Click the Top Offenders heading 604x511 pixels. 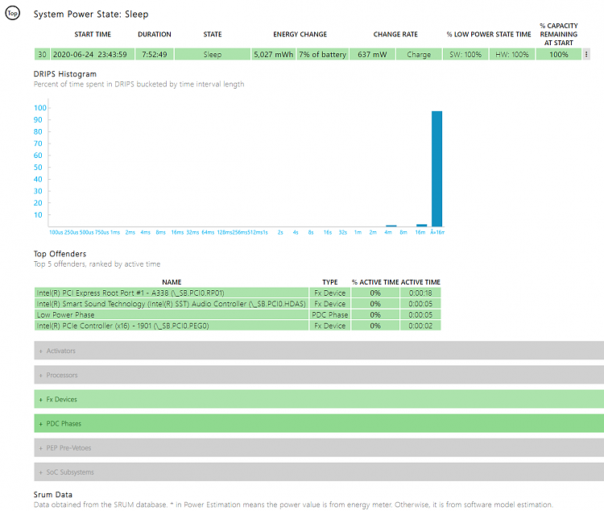pyautogui.click(x=60, y=254)
